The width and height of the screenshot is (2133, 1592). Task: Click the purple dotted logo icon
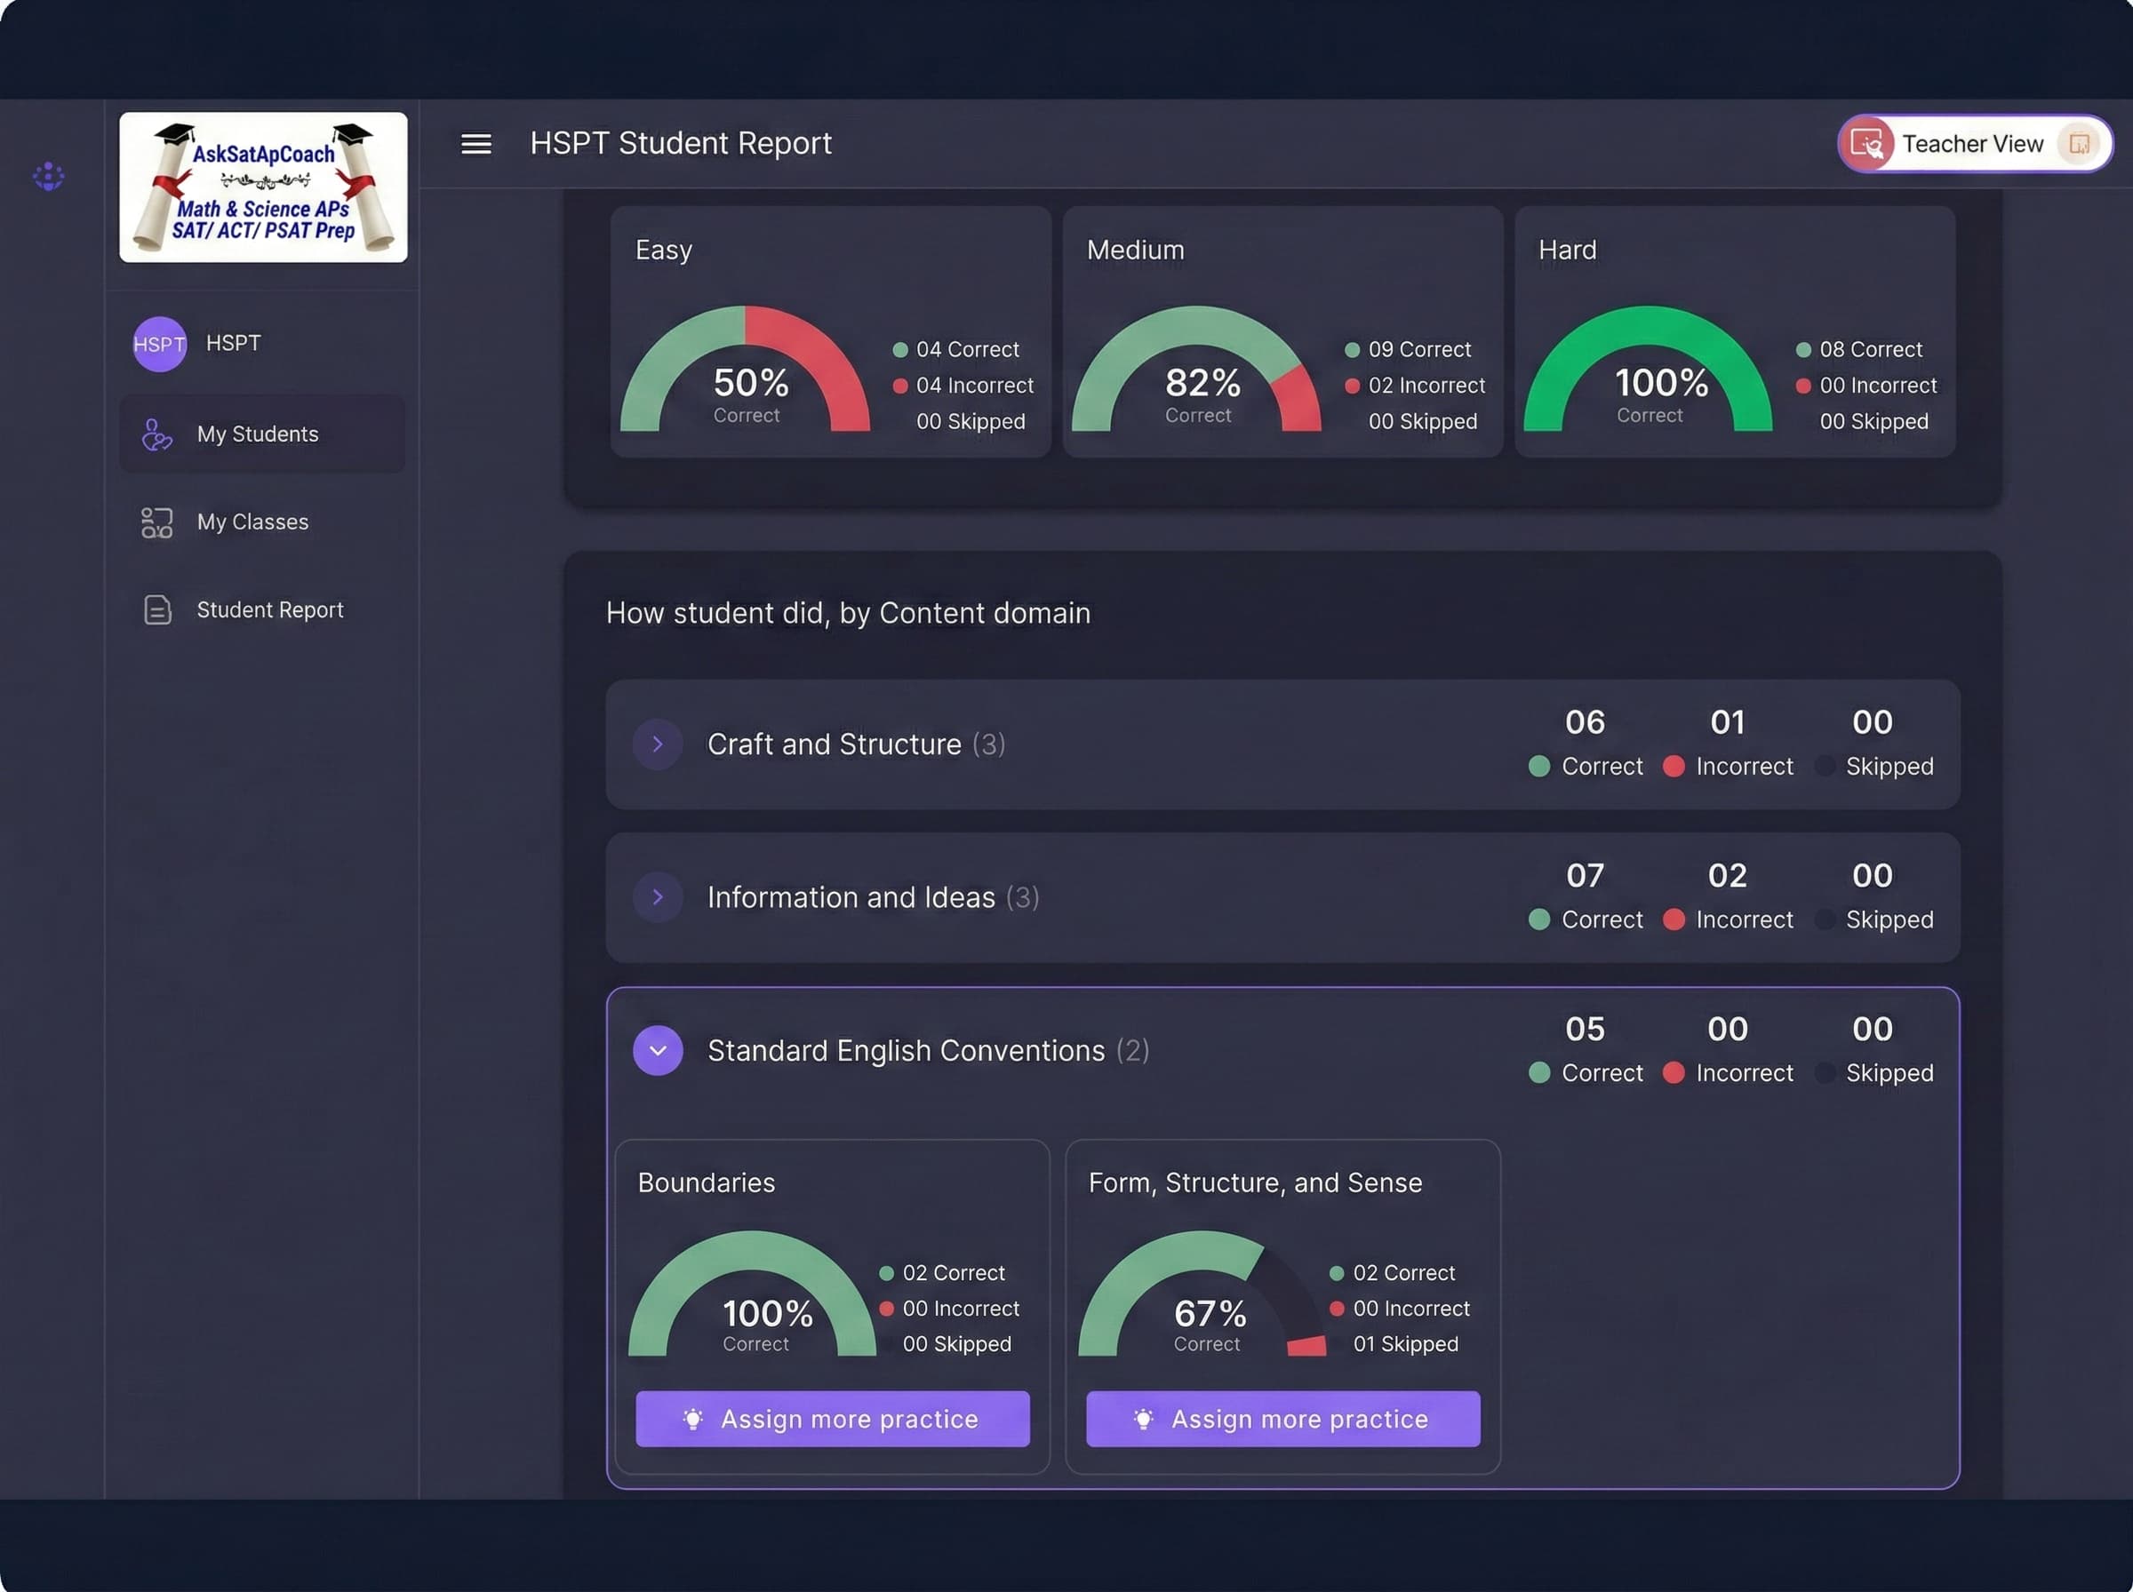click(x=48, y=177)
